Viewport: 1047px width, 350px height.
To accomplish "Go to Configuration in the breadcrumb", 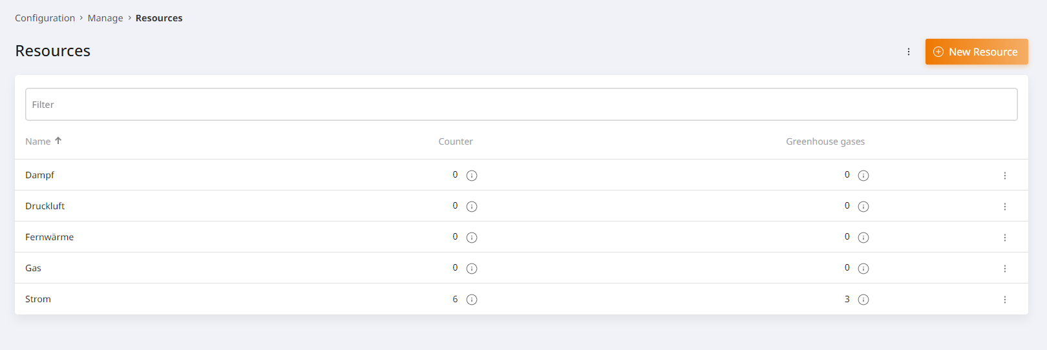I will click(45, 18).
